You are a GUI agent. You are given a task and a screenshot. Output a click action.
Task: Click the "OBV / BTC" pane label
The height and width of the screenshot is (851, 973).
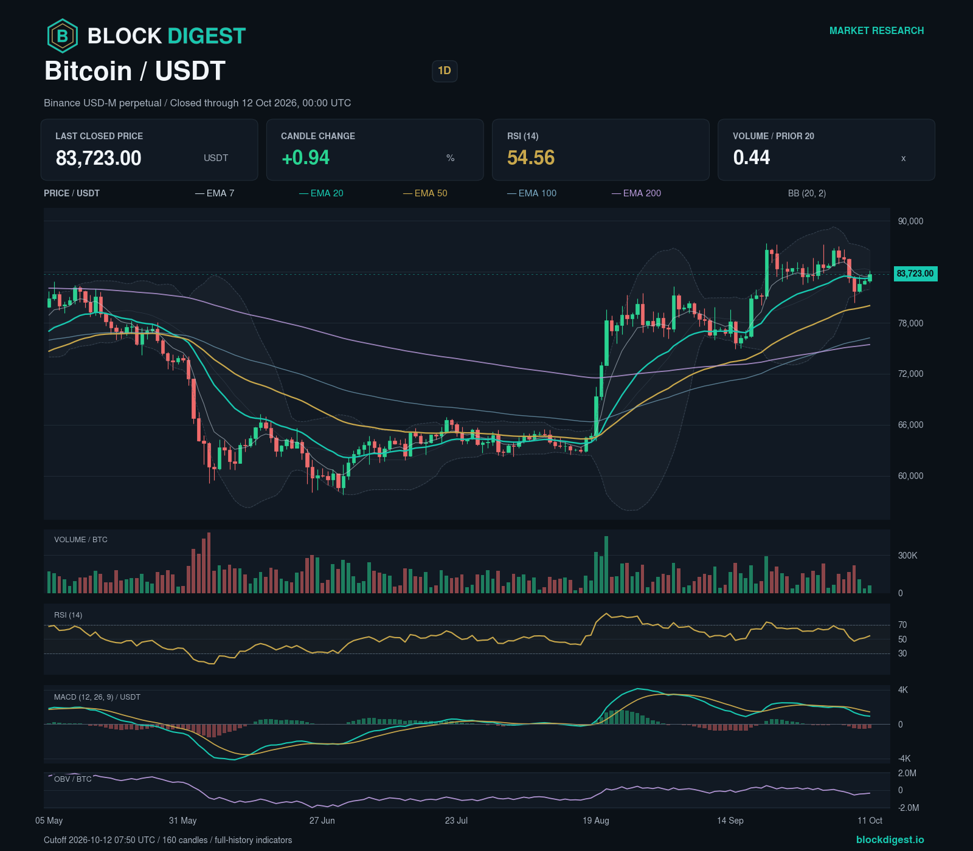(x=73, y=779)
